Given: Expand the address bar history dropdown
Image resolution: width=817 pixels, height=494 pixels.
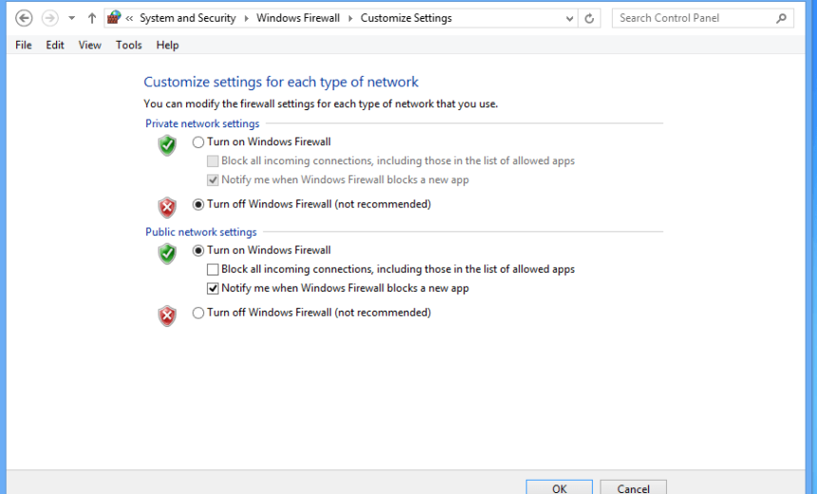Looking at the screenshot, I should 569,18.
